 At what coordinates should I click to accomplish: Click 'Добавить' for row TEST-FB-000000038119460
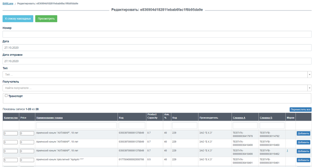pos(303,142)
